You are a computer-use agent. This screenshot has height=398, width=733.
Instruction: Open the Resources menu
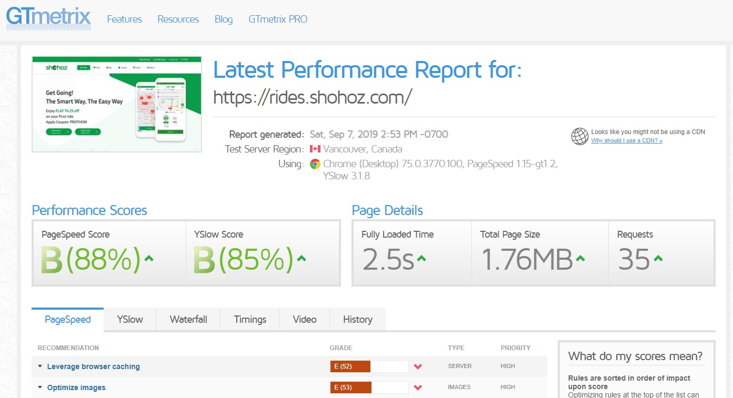[x=178, y=19]
